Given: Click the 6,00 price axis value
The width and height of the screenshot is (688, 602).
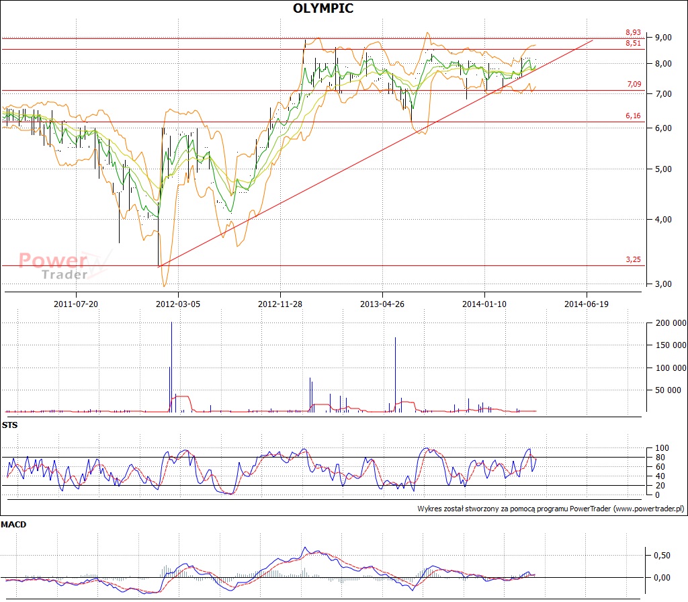Looking at the screenshot, I should 663,128.
